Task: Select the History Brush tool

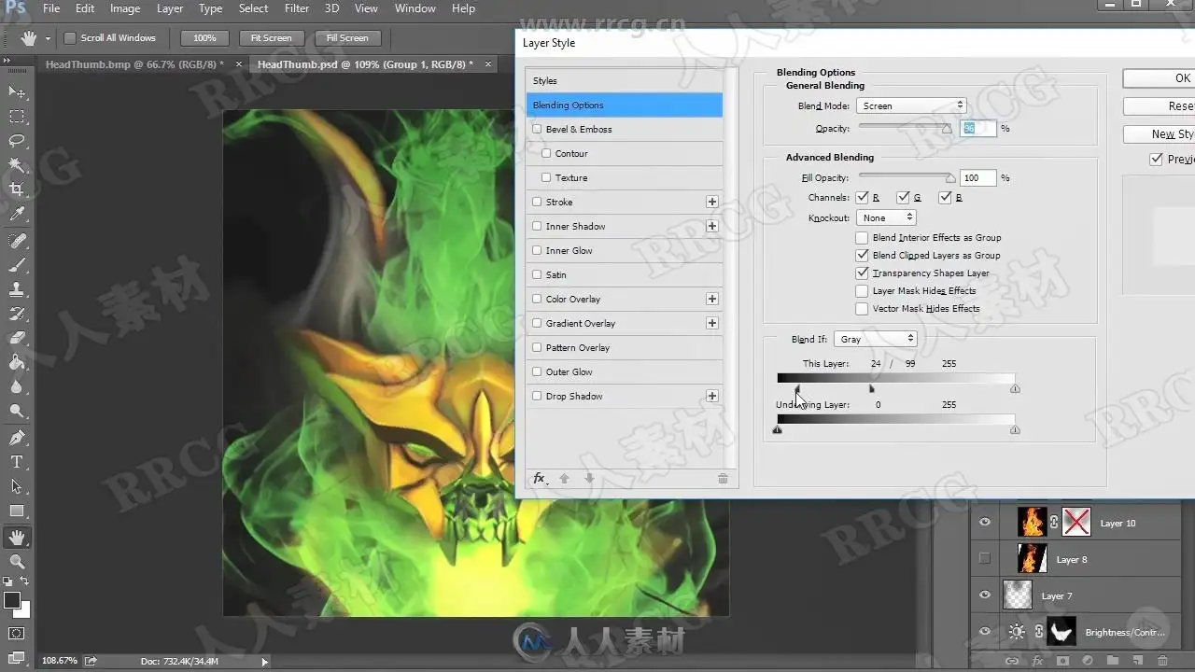Action: (17, 314)
